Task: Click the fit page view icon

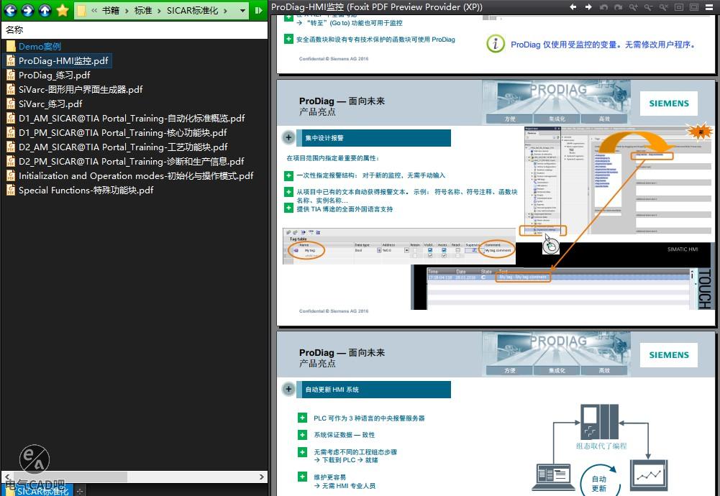Action: [x=680, y=7]
